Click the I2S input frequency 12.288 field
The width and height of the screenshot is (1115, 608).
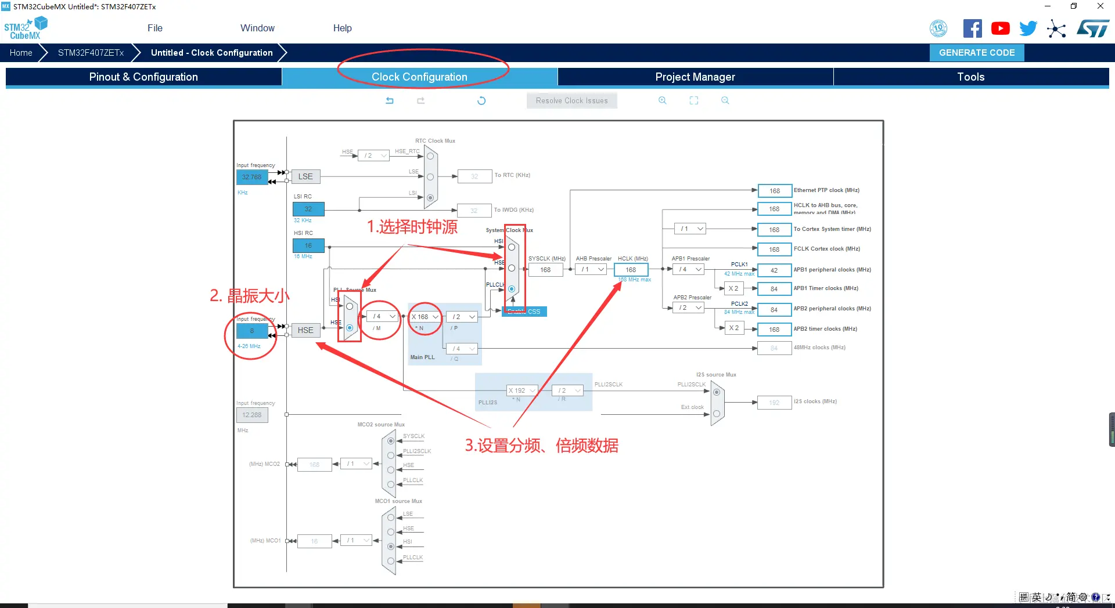(252, 415)
